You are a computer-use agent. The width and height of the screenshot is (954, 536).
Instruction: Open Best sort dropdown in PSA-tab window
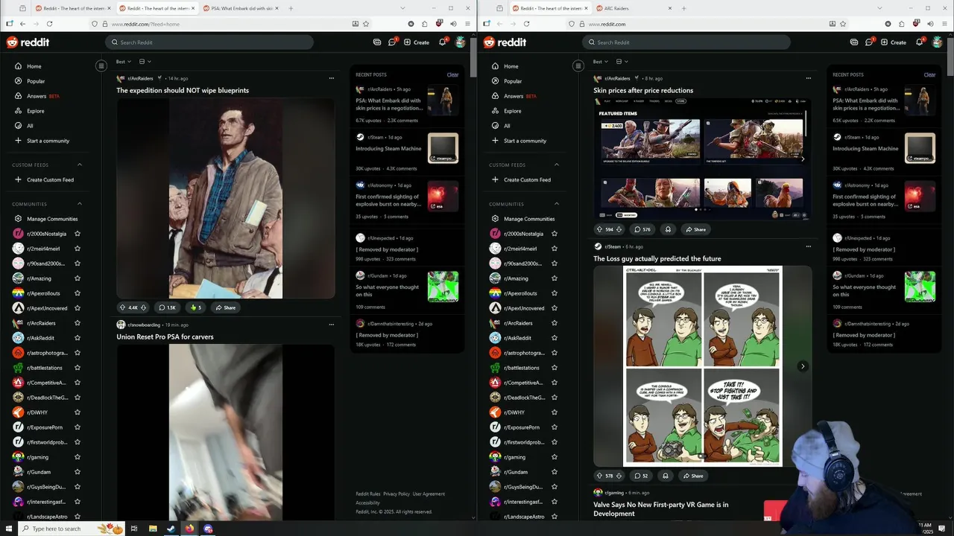coord(123,62)
